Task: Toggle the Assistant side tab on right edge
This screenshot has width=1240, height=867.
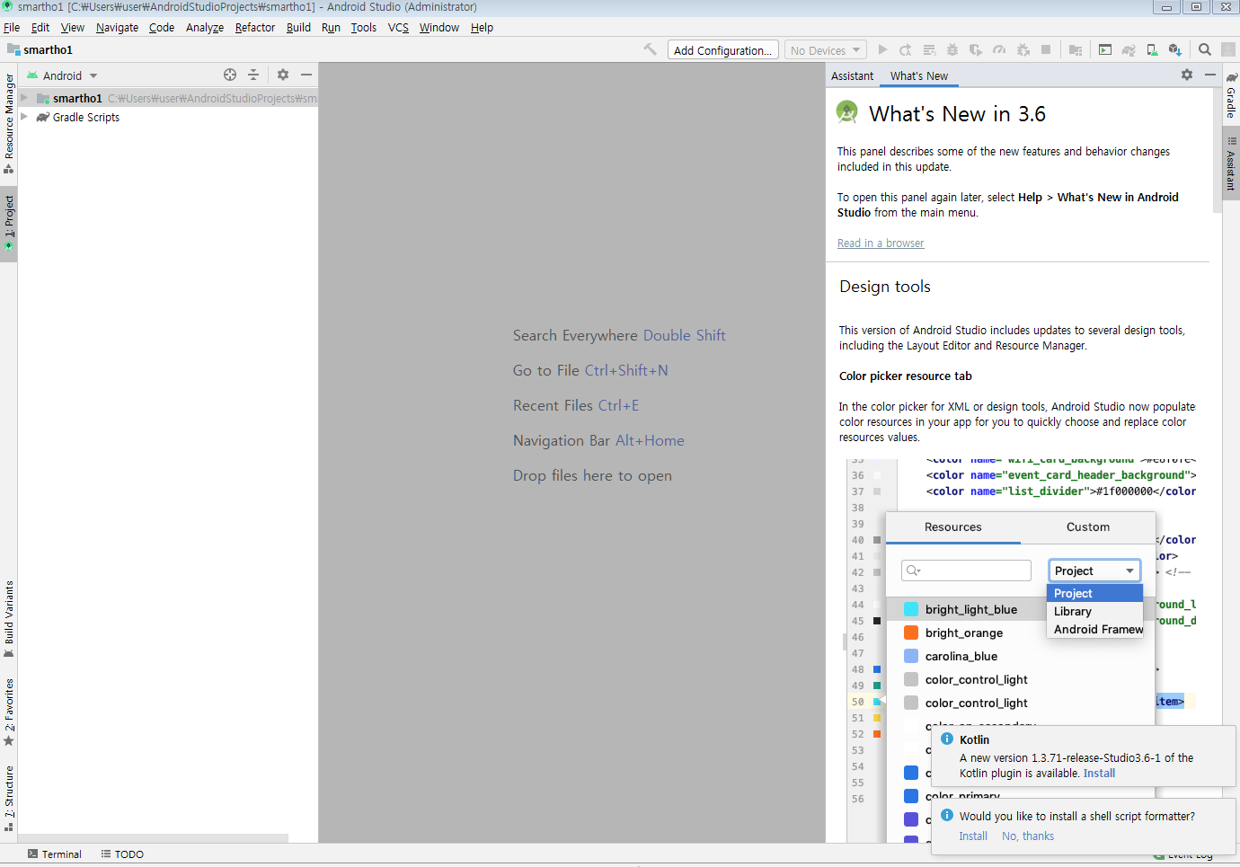Action: coord(1231,164)
